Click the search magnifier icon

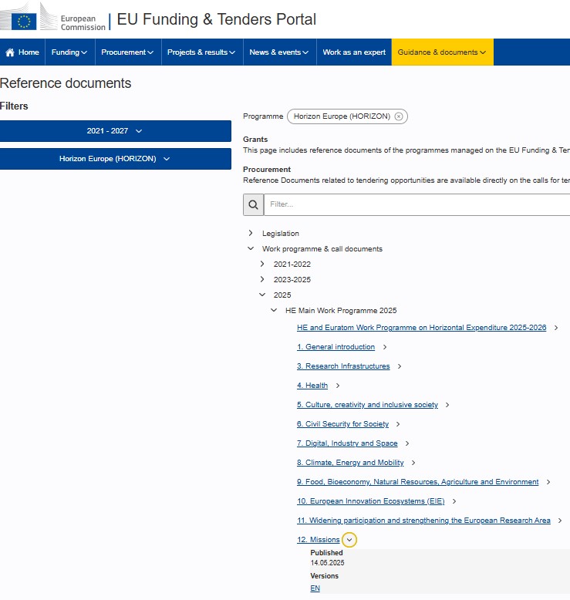click(253, 204)
